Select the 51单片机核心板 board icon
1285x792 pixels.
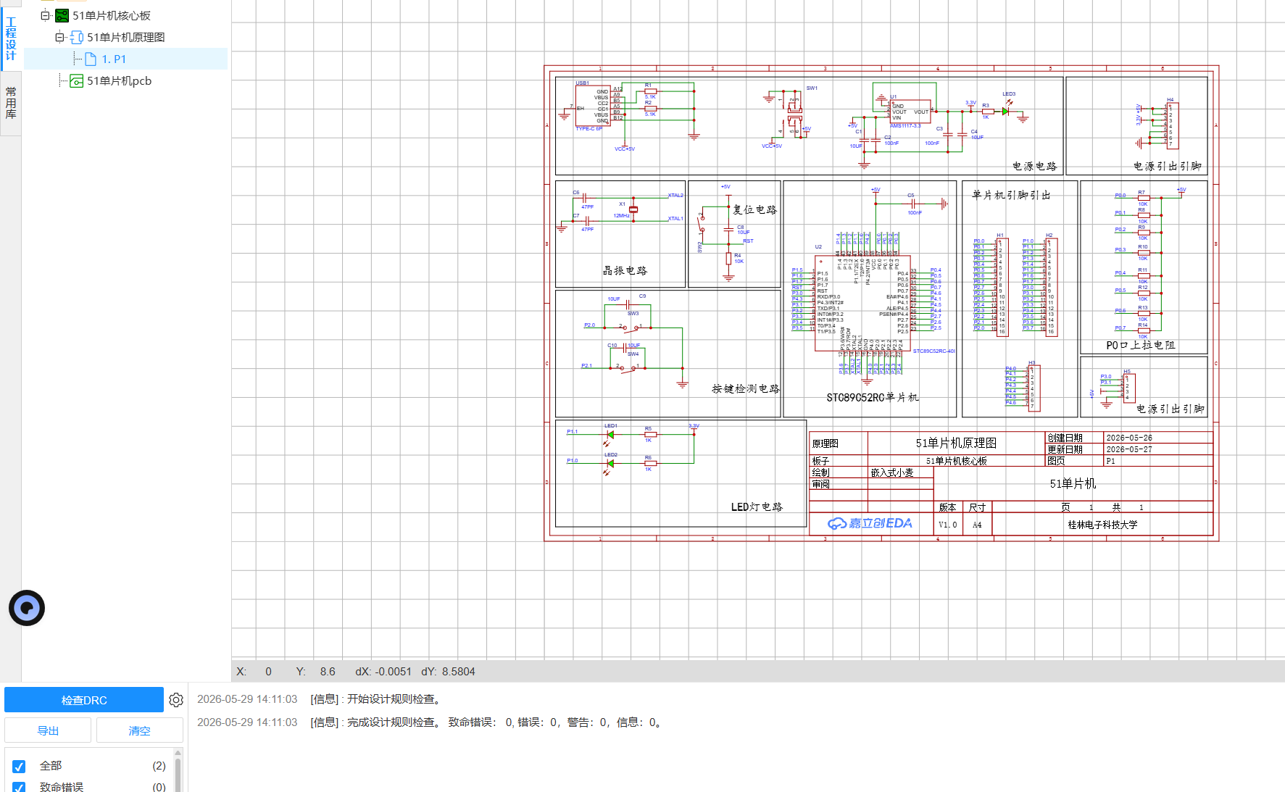click(x=62, y=15)
